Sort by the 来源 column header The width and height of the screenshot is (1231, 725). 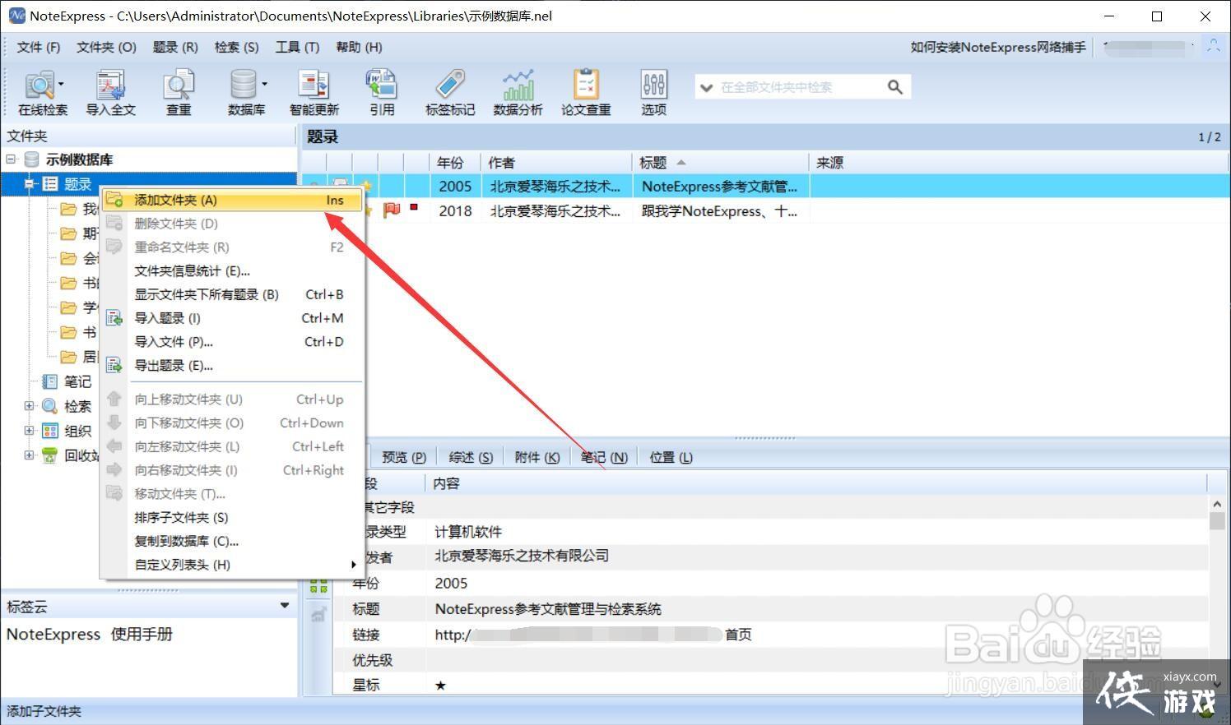point(1017,163)
